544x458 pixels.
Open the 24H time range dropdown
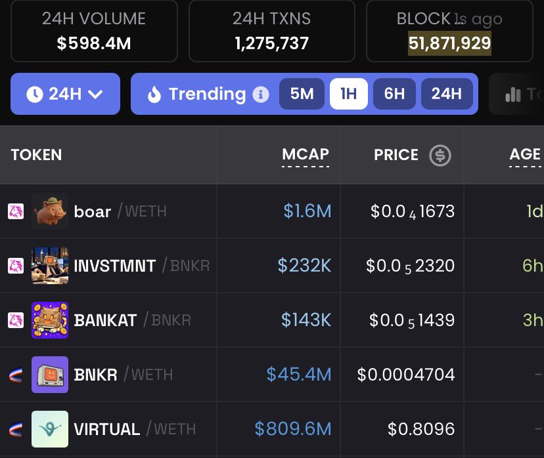65,94
